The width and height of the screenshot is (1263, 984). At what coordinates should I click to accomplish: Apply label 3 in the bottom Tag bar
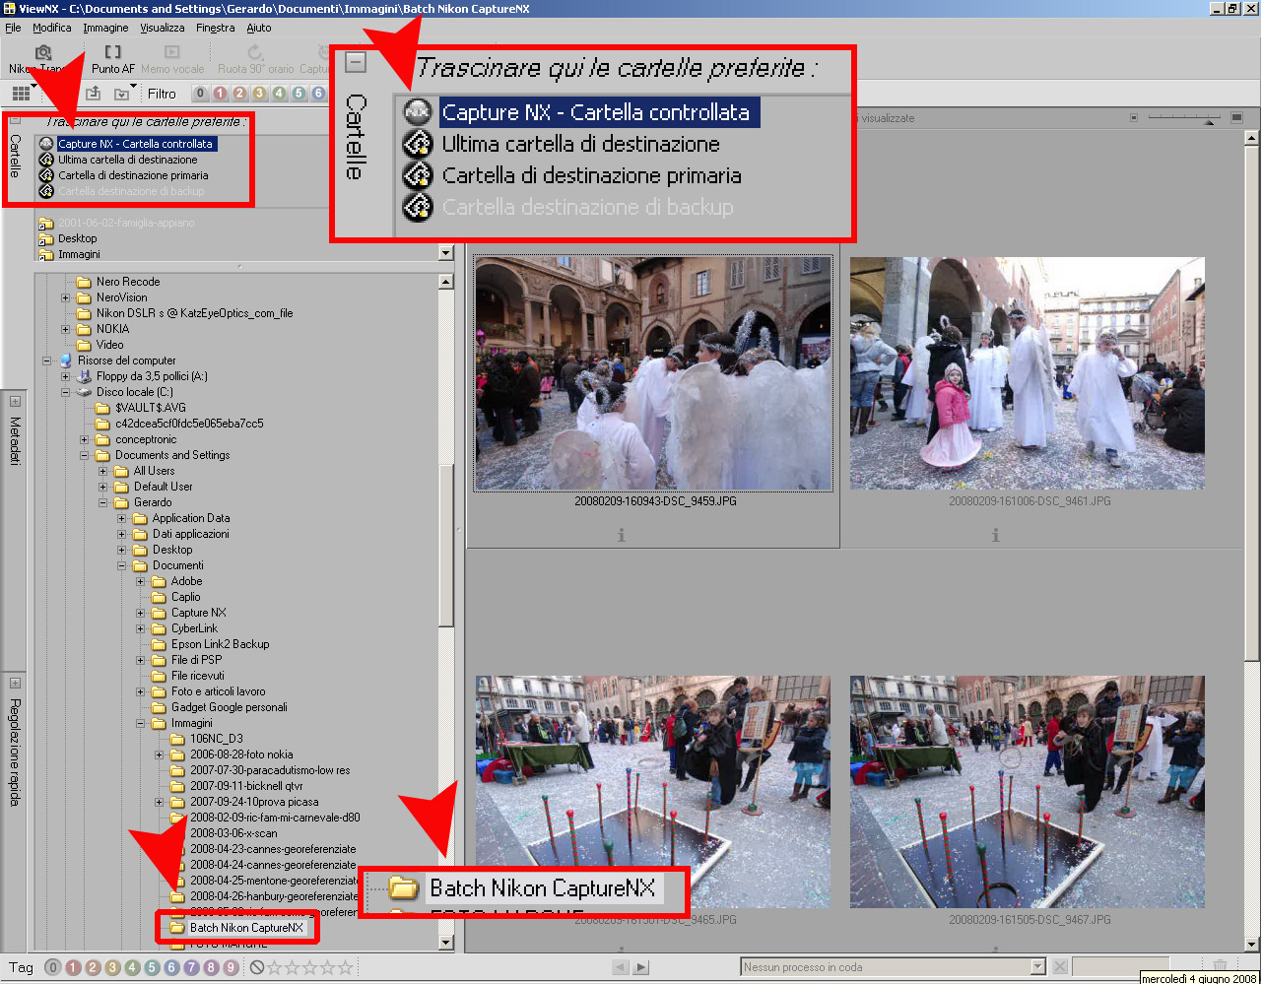point(112,968)
